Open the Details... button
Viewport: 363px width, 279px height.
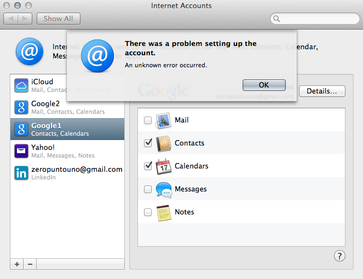(322, 91)
